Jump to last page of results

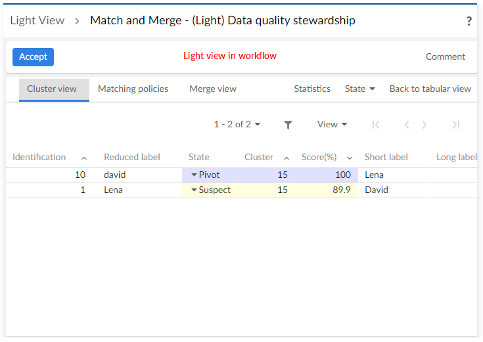455,125
